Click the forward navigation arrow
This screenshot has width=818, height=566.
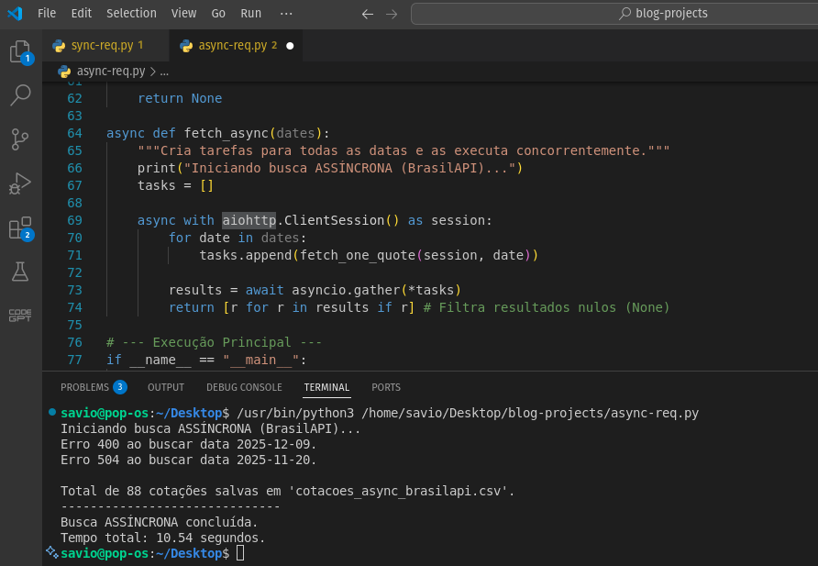pos(392,14)
